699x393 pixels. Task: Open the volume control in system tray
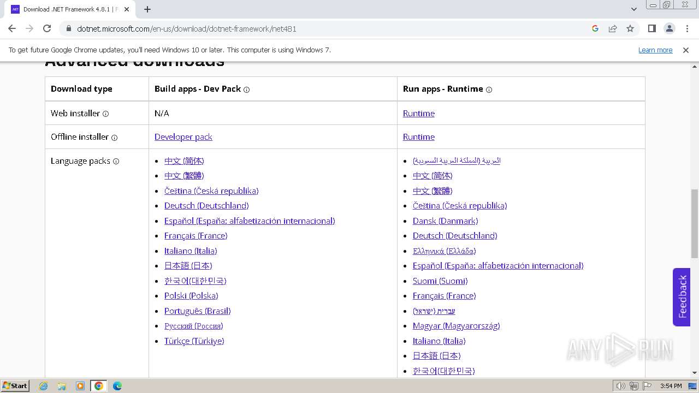(620, 386)
